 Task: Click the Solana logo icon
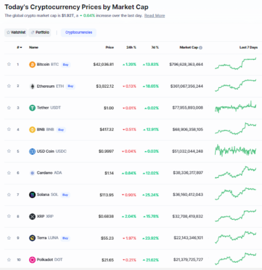click(32, 195)
